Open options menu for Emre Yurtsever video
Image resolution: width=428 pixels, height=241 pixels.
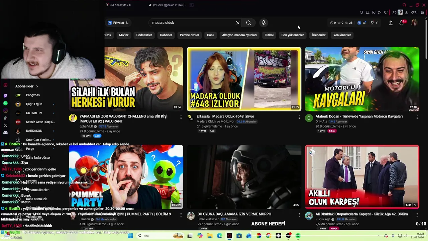click(x=299, y=215)
